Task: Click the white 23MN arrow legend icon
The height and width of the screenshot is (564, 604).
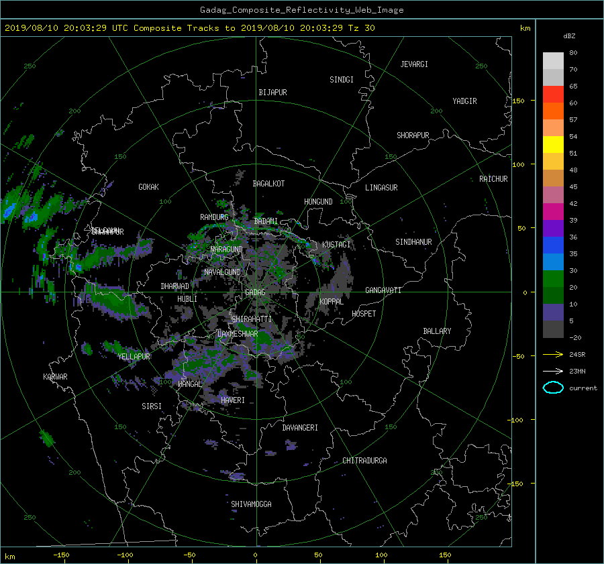Action: point(553,371)
